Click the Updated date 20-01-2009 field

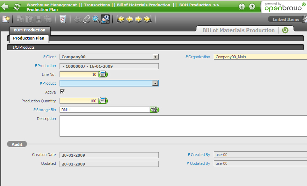coord(109,164)
